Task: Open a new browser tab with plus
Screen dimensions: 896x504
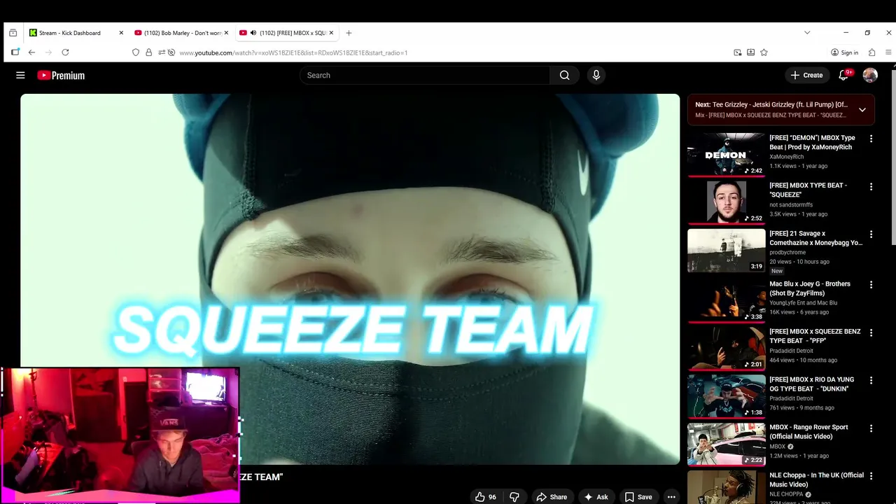Action: (349, 33)
